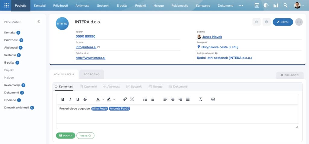Screen dimensions: 309x144
Task: Click the font color A icon
Action: point(98,99)
